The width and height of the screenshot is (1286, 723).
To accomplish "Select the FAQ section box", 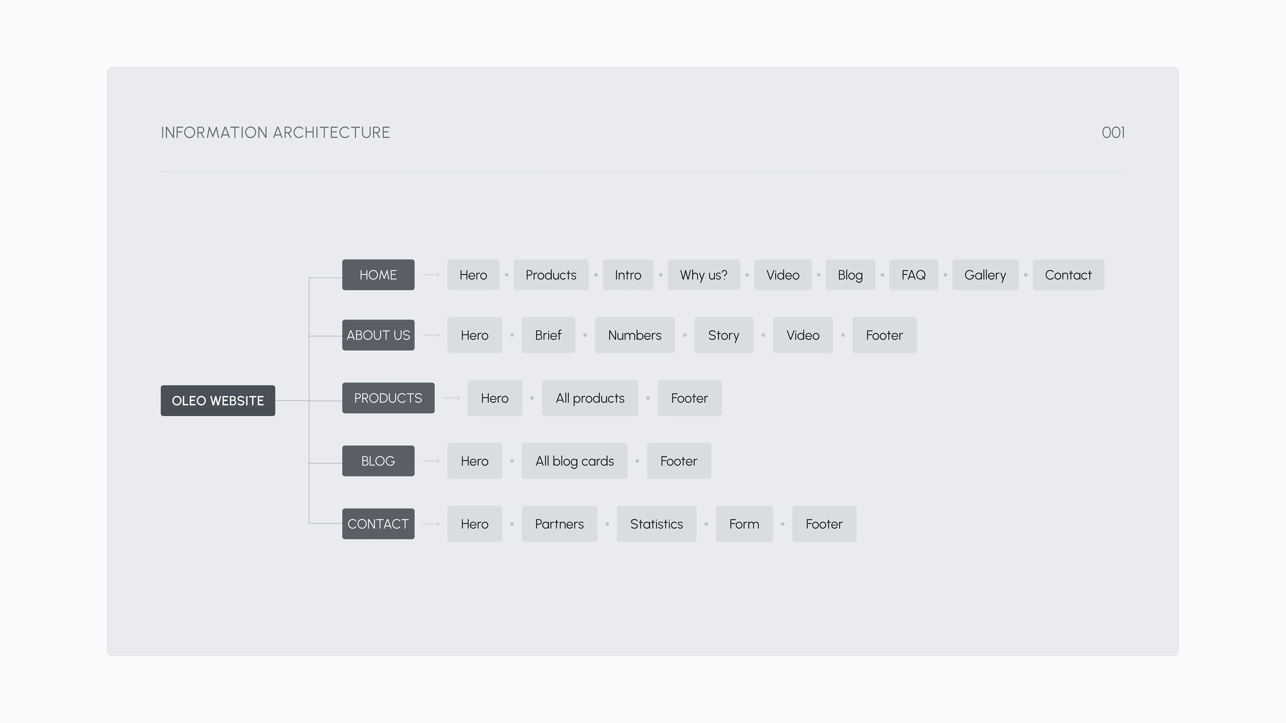I will click(x=913, y=275).
